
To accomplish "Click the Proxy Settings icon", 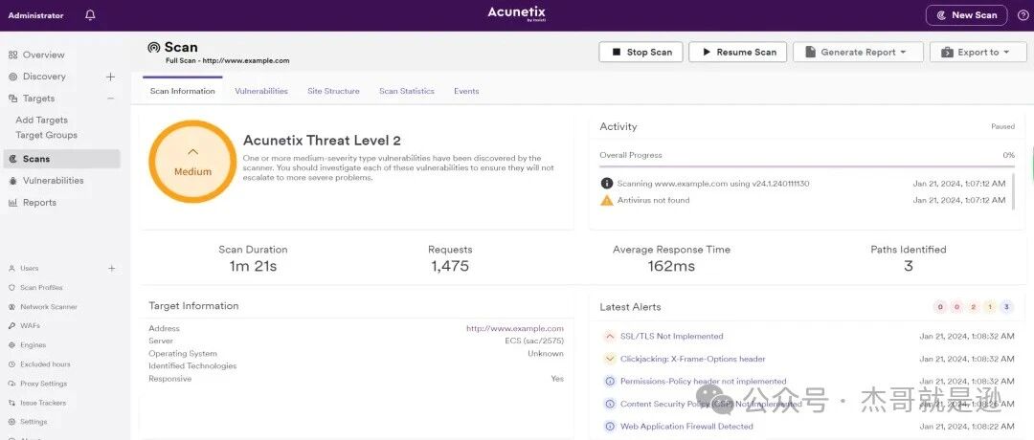I will click(x=11, y=384).
